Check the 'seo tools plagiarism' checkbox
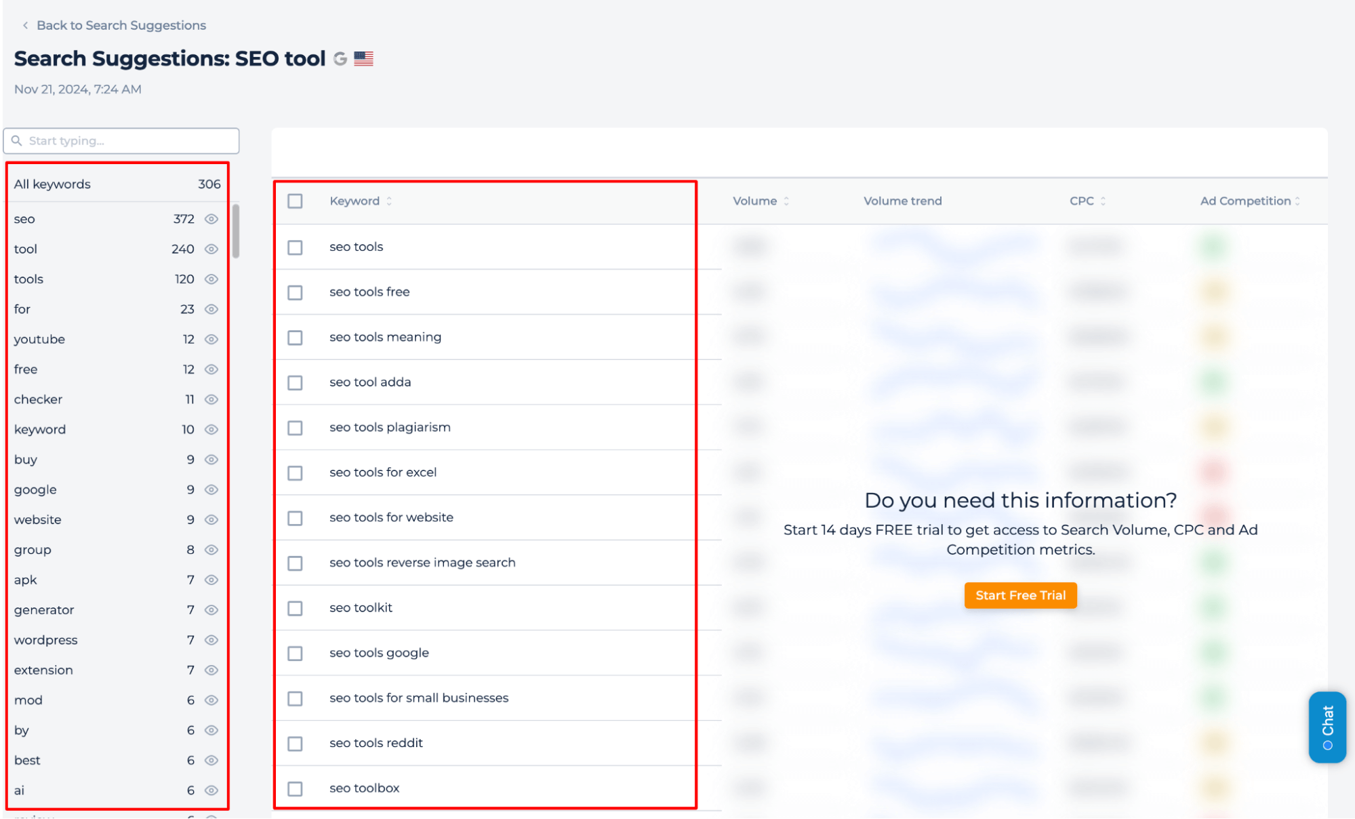This screenshot has width=1355, height=819. tap(295, 428)
